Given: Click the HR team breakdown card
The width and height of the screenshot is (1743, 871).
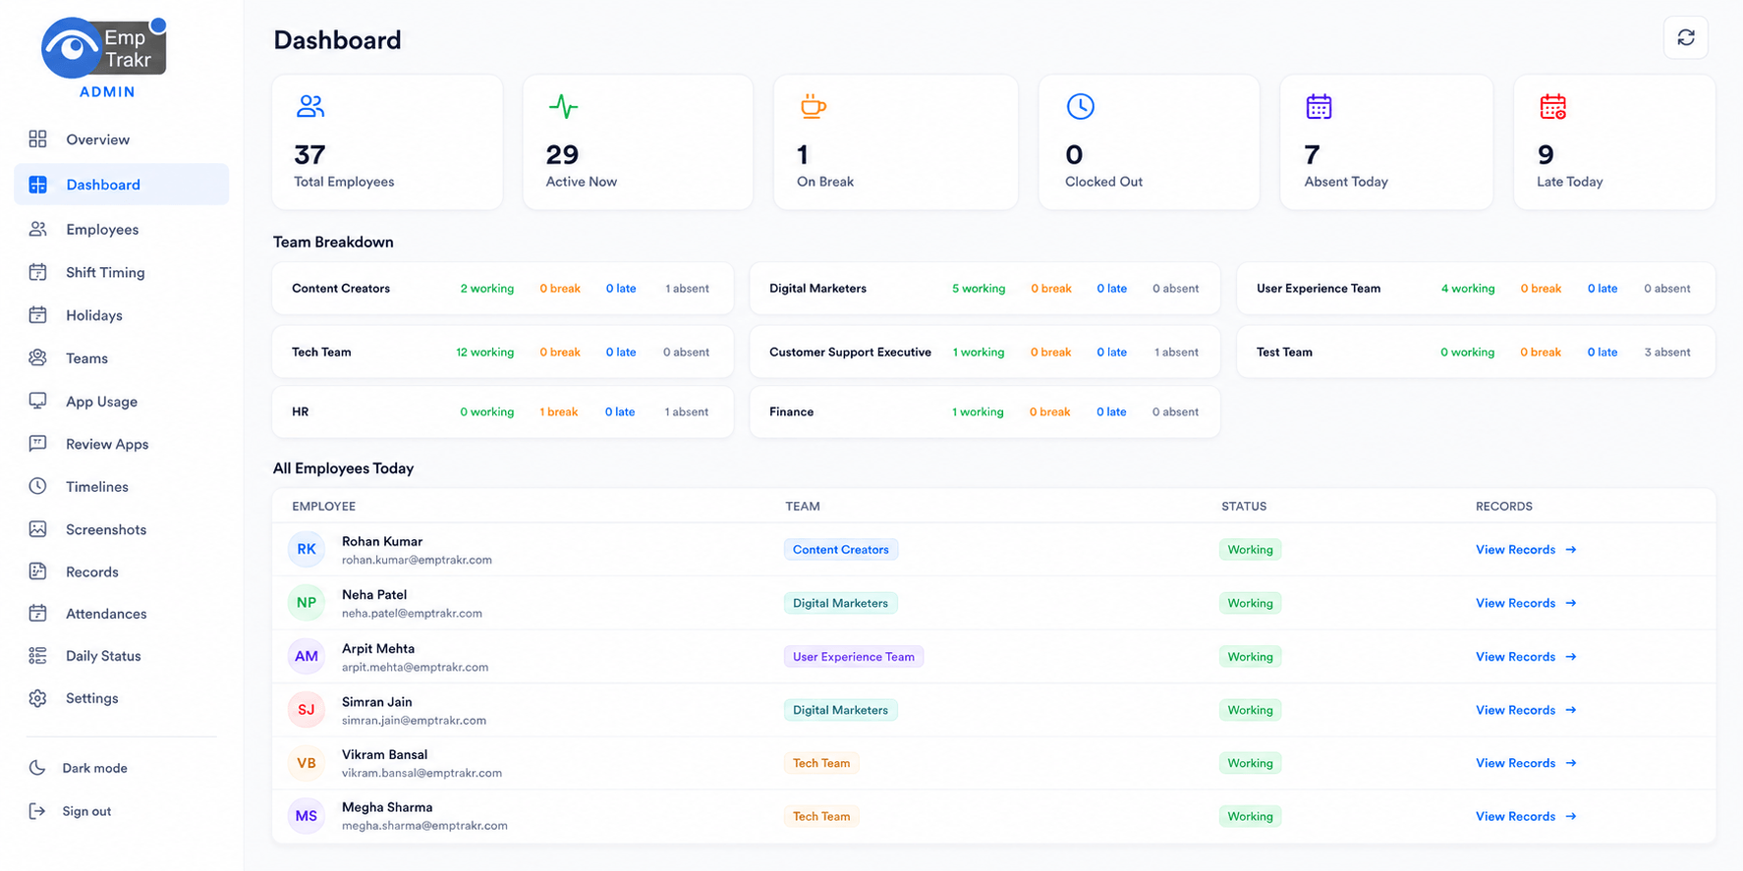Looking at the screenshot, I should click(x=503, y=411).
